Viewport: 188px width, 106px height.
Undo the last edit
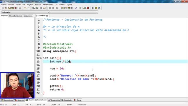25,8
